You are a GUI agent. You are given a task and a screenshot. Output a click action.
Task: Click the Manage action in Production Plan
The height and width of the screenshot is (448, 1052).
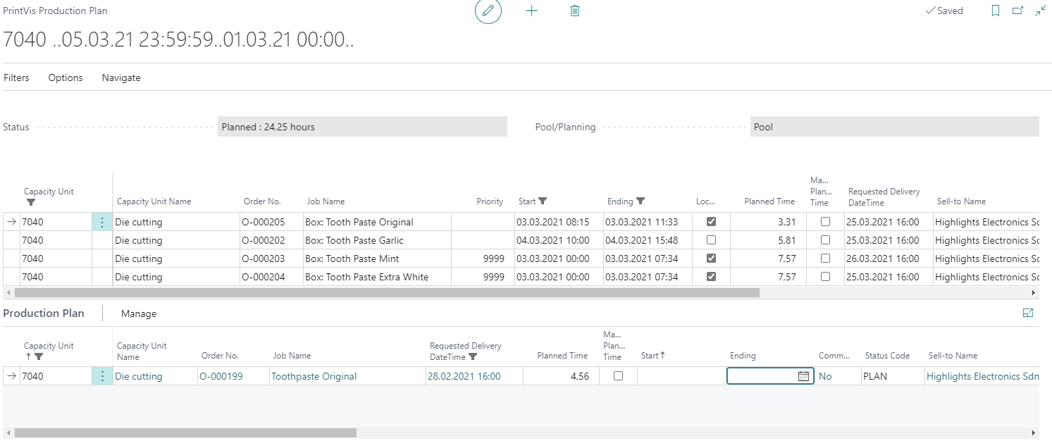click(x=139, y=313)
